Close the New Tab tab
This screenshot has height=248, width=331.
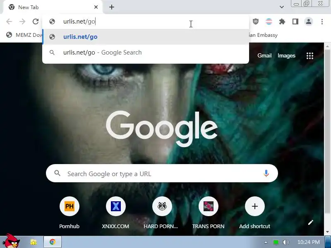tap(96, 7)
